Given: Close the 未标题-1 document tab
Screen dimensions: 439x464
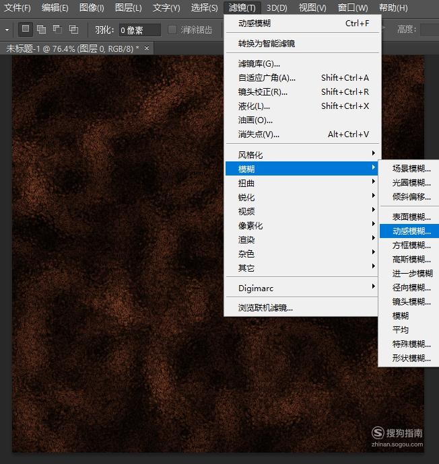Looking at the screenshot, I should [147, 48].
